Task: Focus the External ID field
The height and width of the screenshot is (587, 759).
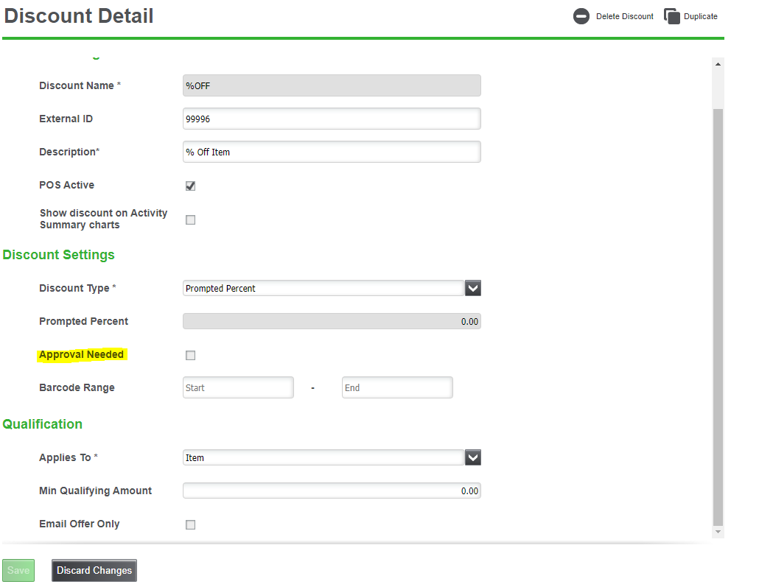Action: pos(332,119)
